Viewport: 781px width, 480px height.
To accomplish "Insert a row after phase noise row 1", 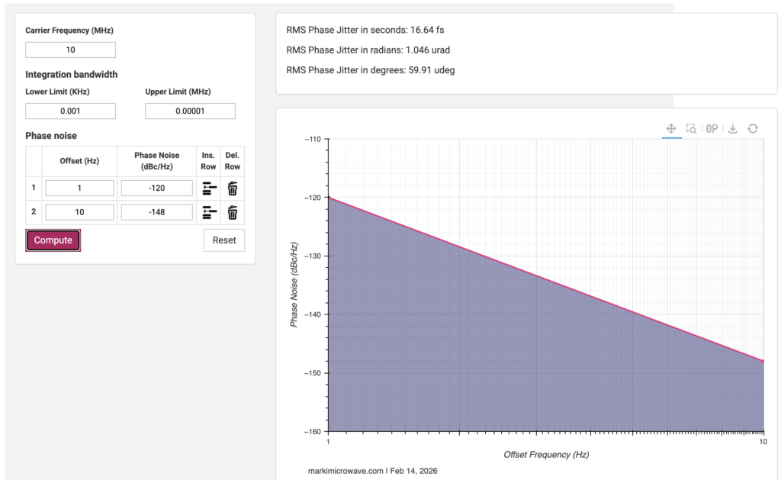I will click(x=209, y=188).
